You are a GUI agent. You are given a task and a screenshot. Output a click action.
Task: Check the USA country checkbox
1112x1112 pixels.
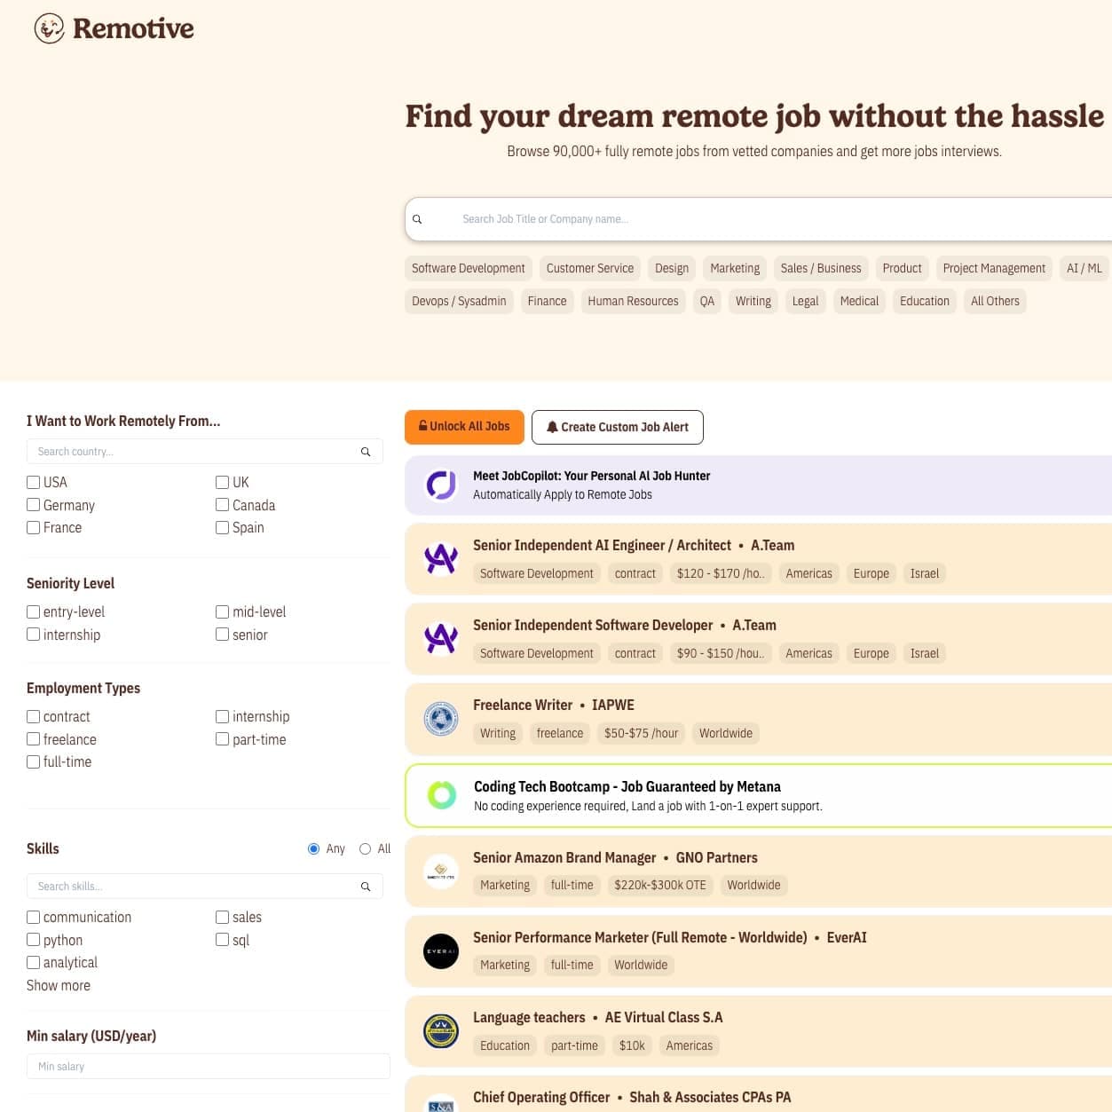point(33,482)
